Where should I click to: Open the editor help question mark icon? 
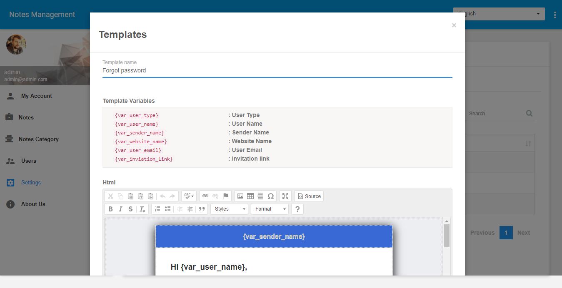(297, 209)
